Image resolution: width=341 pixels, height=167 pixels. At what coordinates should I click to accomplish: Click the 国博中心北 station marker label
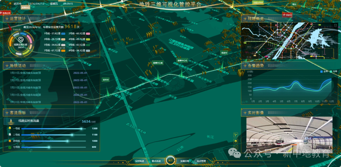coord(182,60)
